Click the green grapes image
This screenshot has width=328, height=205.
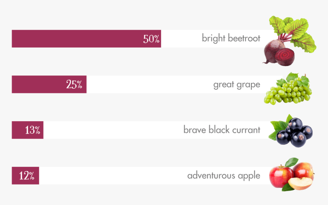coord(288,88)
